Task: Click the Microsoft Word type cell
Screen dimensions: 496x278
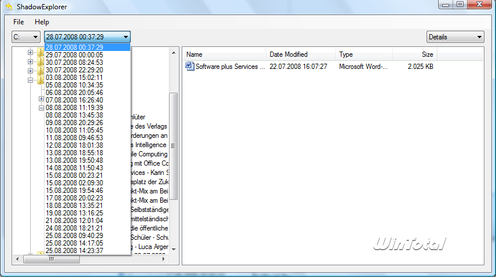Action: coord(363,67)
